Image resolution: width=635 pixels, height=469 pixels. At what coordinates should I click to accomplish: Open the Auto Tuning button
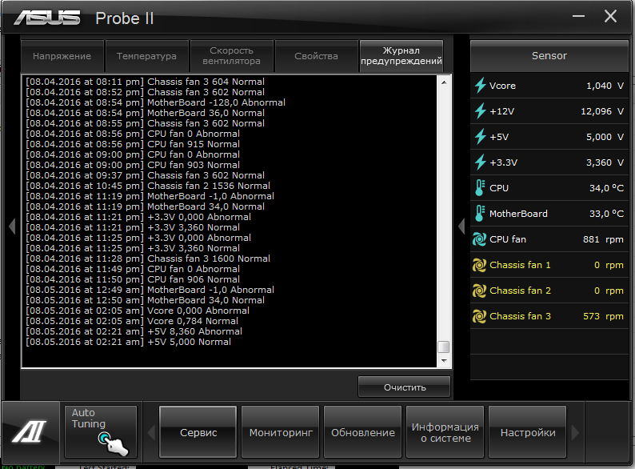click(x=101, y=432)
